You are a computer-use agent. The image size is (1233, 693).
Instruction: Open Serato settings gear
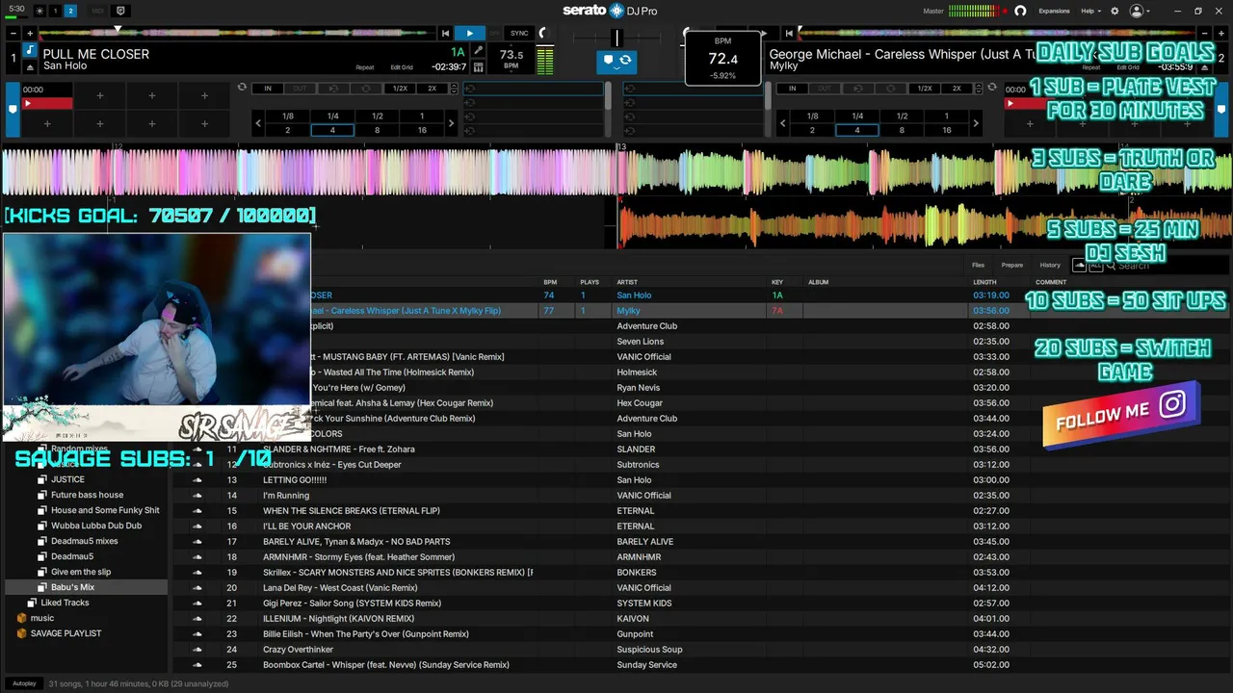[x=1115, y=11]
